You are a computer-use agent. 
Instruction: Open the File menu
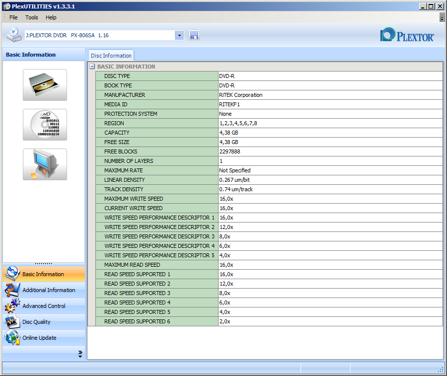pyautogui.click(x=13, y=17)
